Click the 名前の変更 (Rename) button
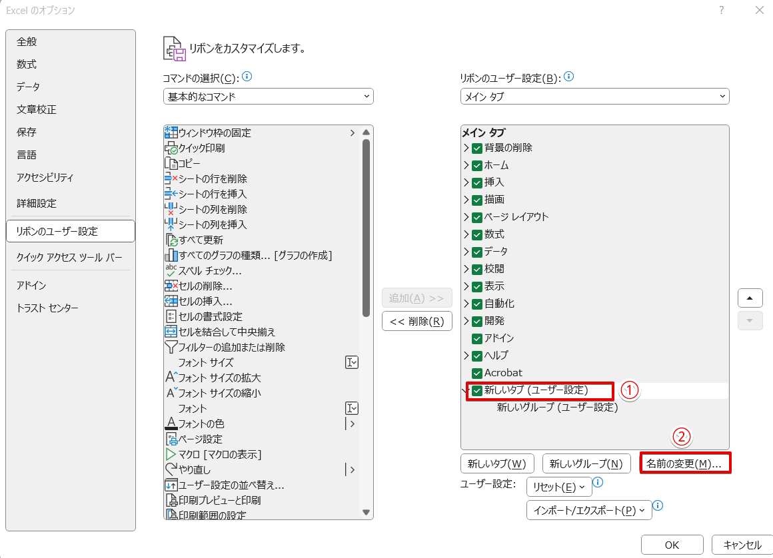This screenshot has width=773, height=558. [684, 463]
